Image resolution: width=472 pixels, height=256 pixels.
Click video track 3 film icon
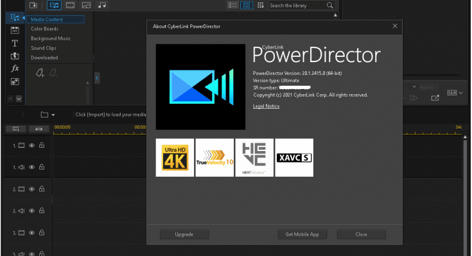click(x=21, y=233)
